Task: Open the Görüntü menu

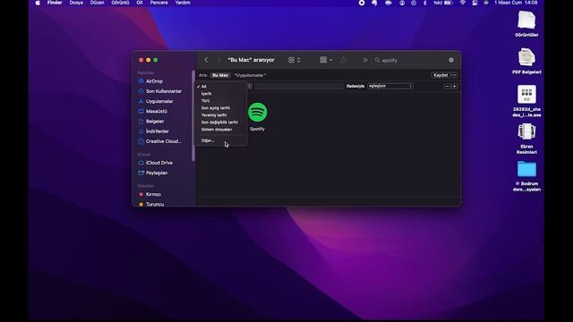Action: click(120, 3)
